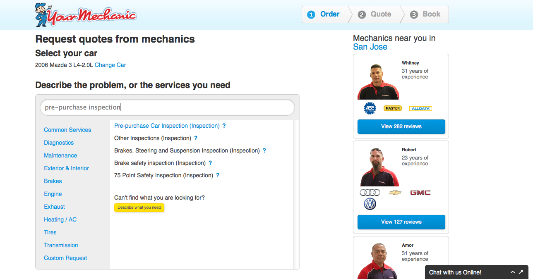
Task: Select Maintenance category
Action: [60, 155]
